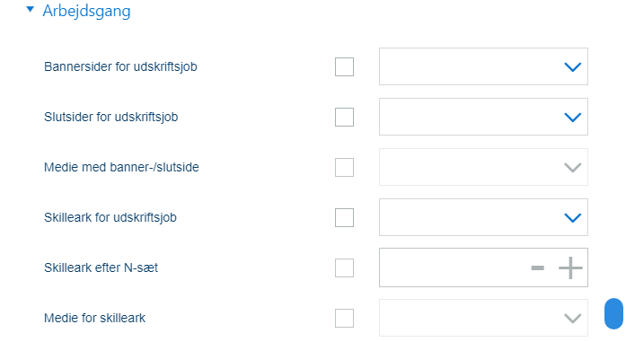Increase Skilleark efter N-sæt with plus icon
Screen dimensions: 626x342
(x=570, y=267)
